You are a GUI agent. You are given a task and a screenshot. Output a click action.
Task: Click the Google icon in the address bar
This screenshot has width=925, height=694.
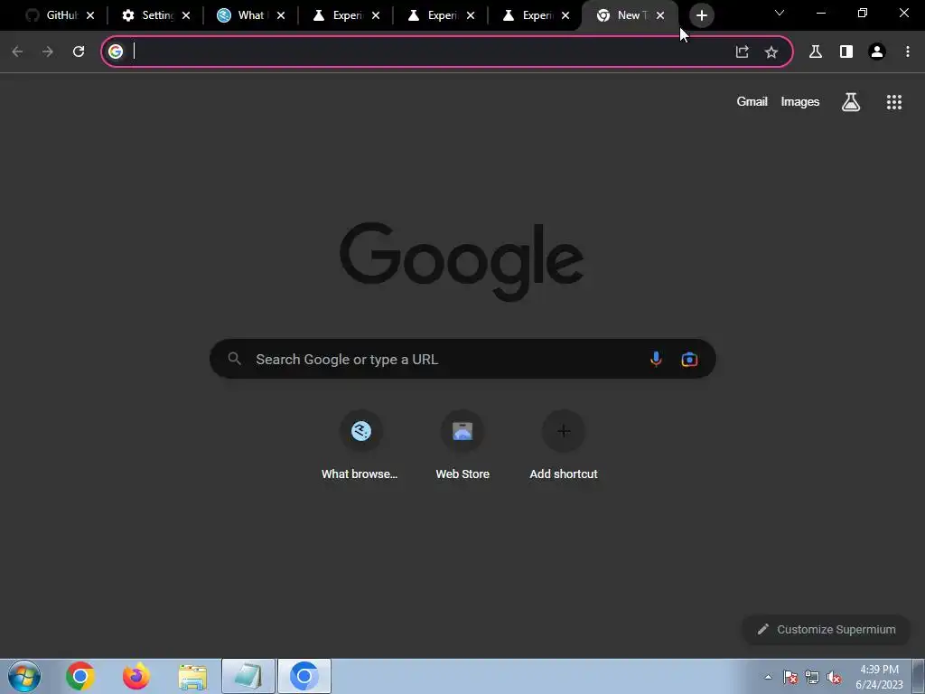pyautogui.click(x=116, y=52)
